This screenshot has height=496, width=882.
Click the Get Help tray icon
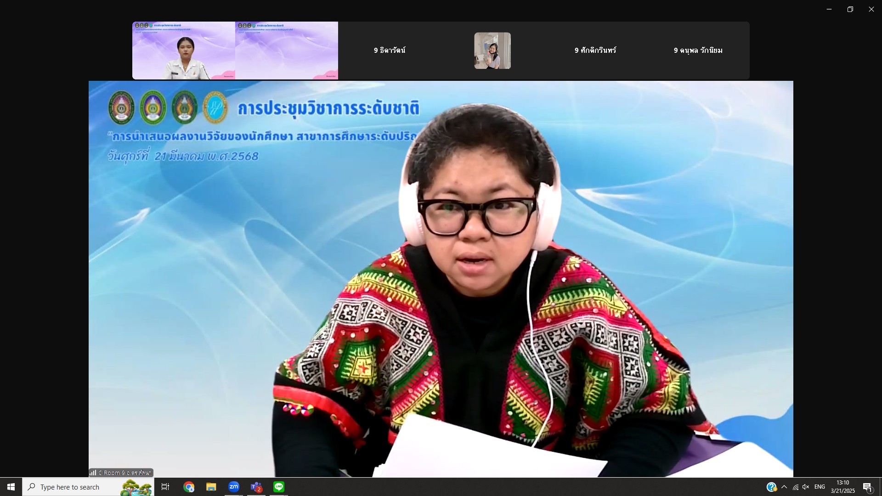pos(771,487)
